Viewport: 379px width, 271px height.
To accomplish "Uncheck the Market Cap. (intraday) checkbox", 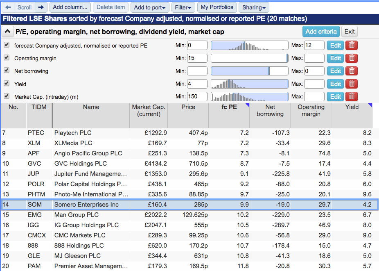I will 7,96.
